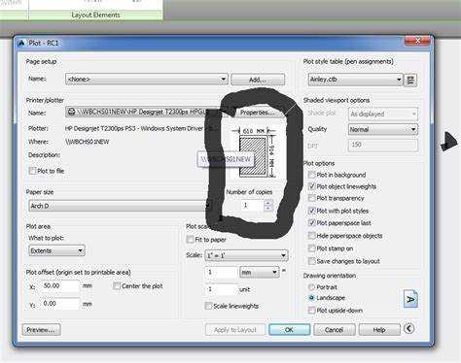This screenshot has width=461, height=363.
Task: Click the Preview... button
Action: [41, 330]
